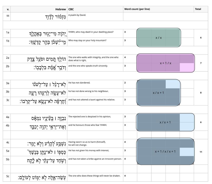Click the "ss" superscription row label
Image resolution: width=212 pixels, height=184 pixels.
coord(8,15)
